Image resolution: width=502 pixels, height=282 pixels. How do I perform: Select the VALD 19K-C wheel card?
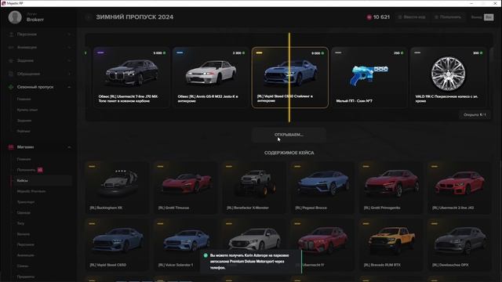448,78
